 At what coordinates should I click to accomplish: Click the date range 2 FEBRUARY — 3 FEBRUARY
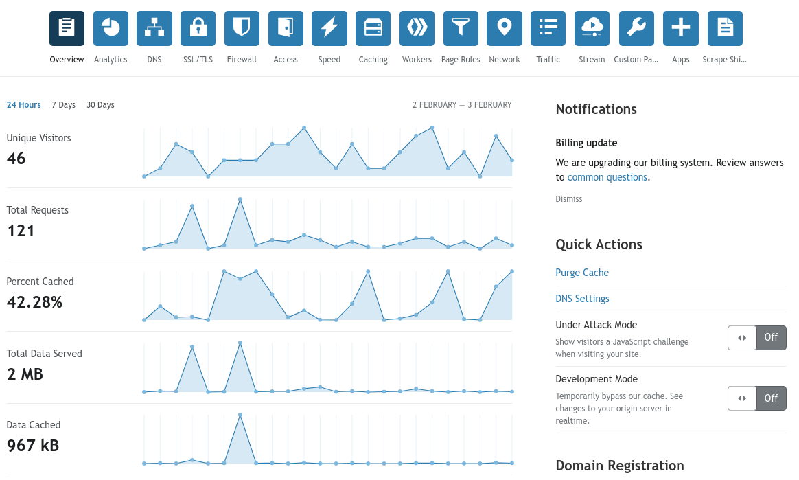pyautogui.click(x=462, y=105)
